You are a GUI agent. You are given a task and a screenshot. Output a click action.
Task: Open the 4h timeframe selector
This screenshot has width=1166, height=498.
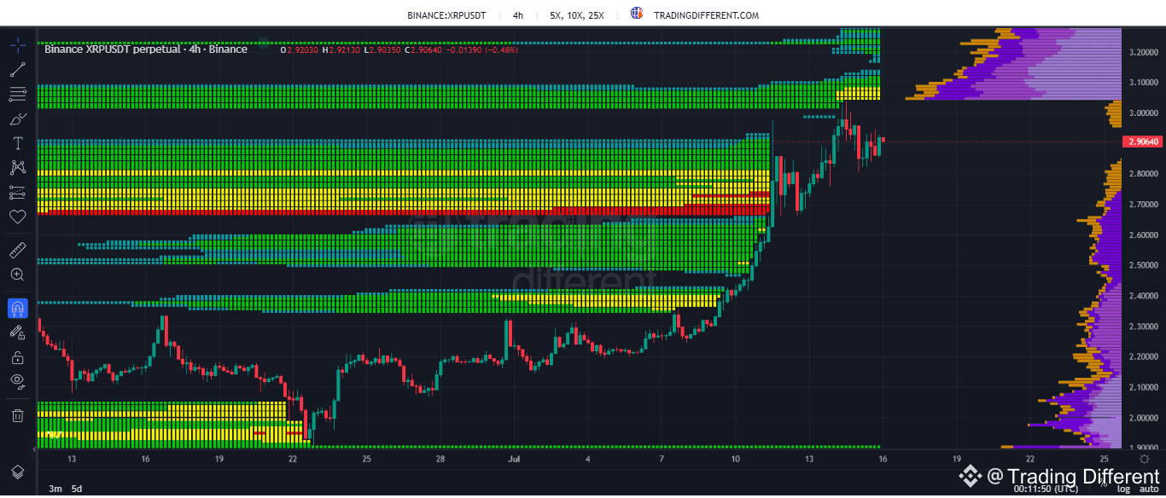point(517,14)
